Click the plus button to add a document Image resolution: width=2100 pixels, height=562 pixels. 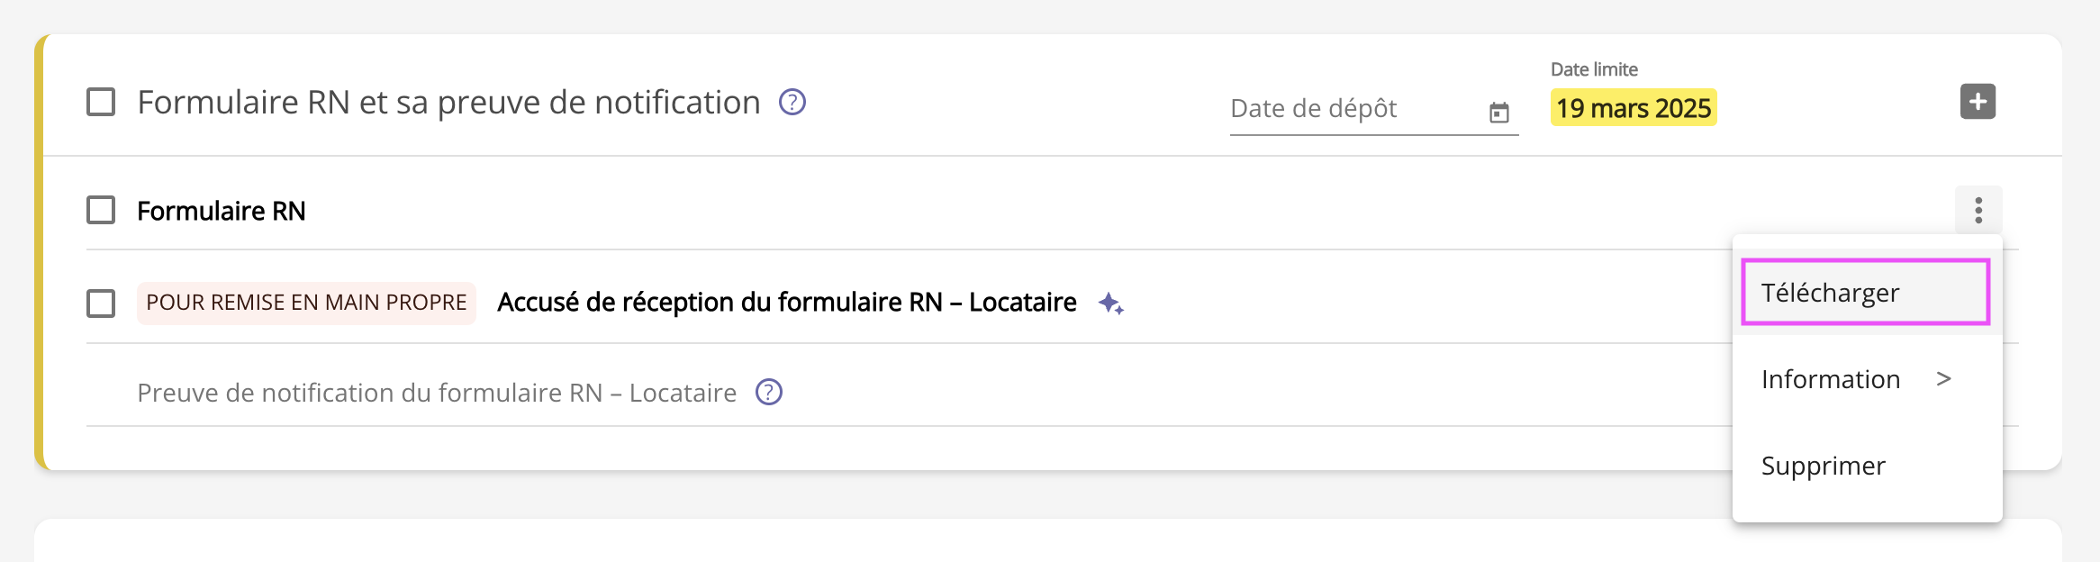tap(1978, 102)
